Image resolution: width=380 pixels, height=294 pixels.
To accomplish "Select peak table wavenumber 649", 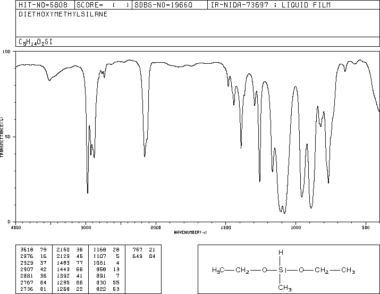I will tap(138, 256).
